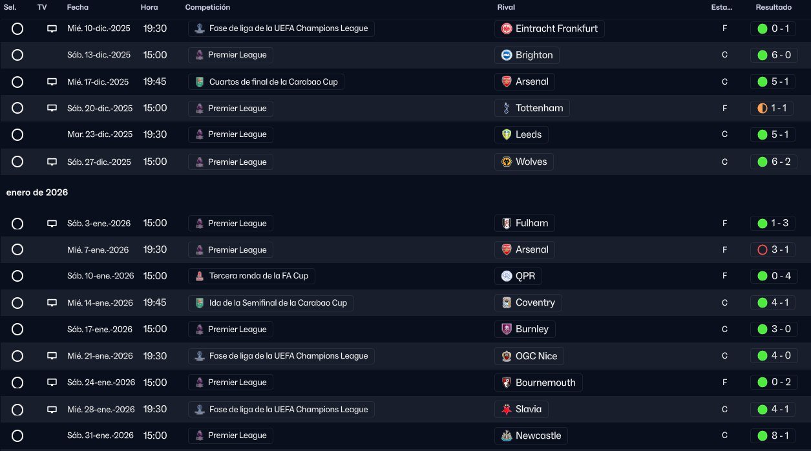
Task: Click the Hora column header
Action: tap(149, 7)
